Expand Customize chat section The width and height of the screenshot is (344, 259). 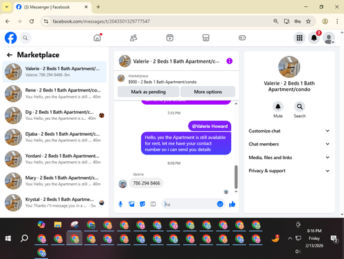coord(289,131)
